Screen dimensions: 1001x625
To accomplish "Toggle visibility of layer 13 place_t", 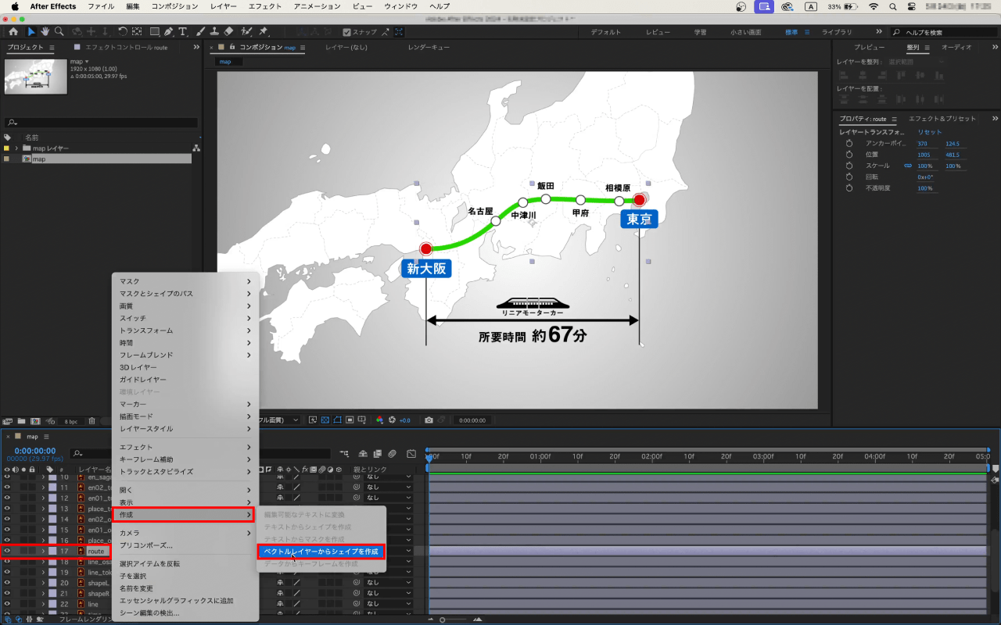I will pyautogui.click(x=7, y=509).
